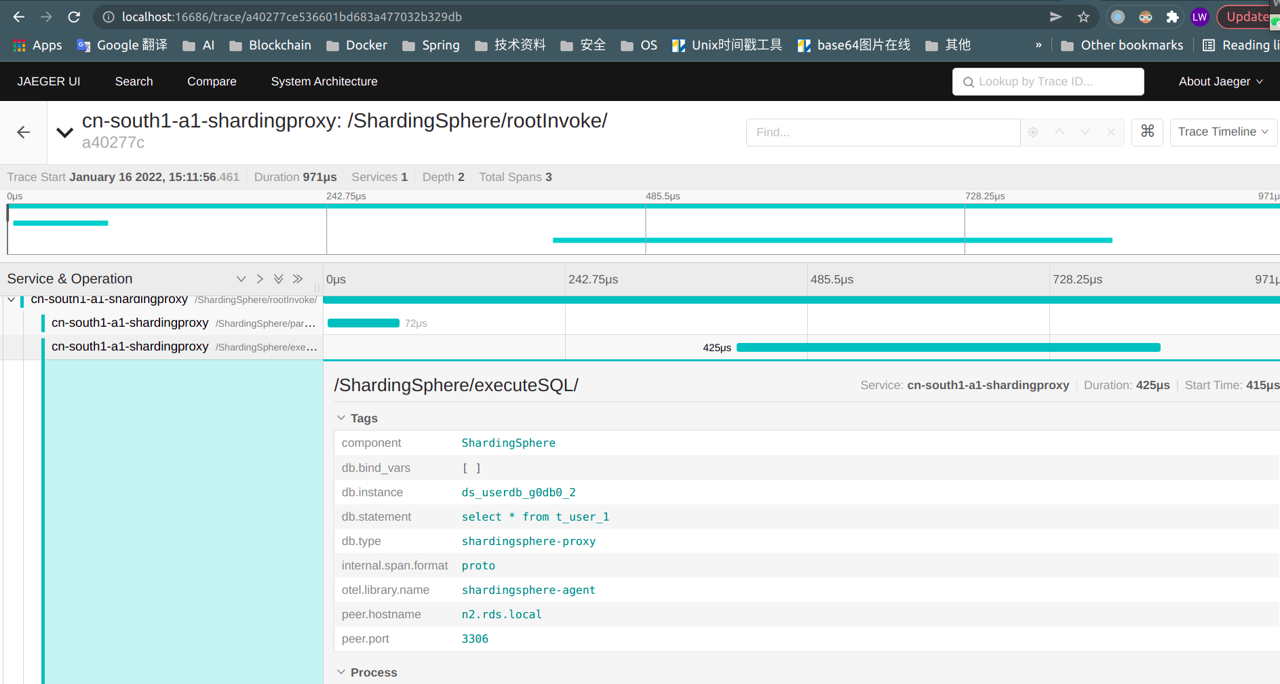Open the Google 翻译 bookmark

122,45
